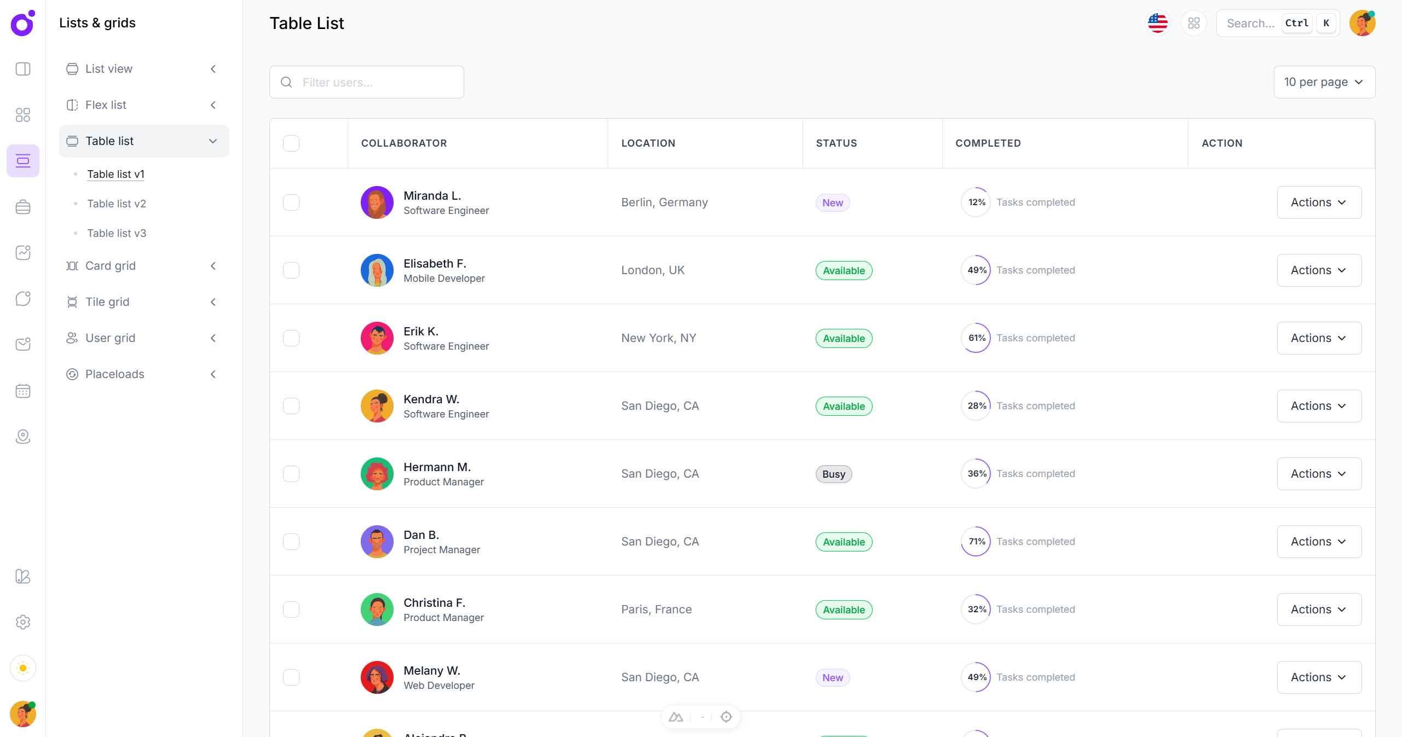
Task: Open the calendar icon in left rail
Action: tap(23, 391)
